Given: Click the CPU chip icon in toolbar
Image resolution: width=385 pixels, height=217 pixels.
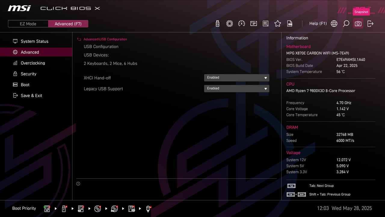Looking at the screenshot, I should coord(229,24).
